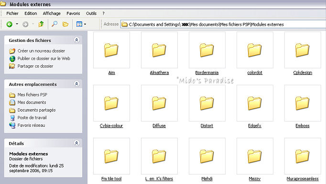Select the Bordermania folder icon

207,50
